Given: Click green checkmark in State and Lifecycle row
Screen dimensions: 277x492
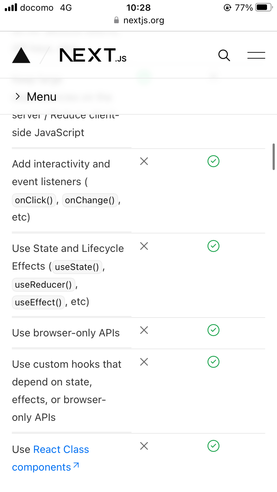Looking at the screenshot, I should pyautogui.click(x=213, y=246).
